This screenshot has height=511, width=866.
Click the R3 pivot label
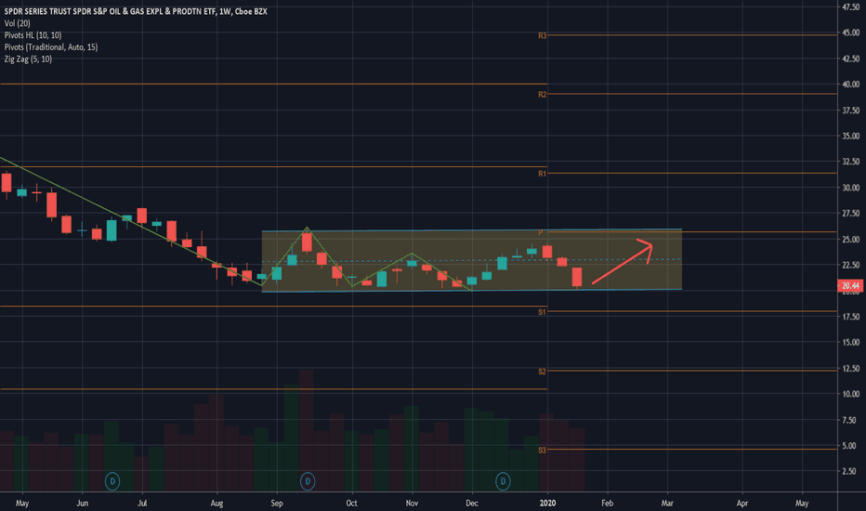(543, 35)
